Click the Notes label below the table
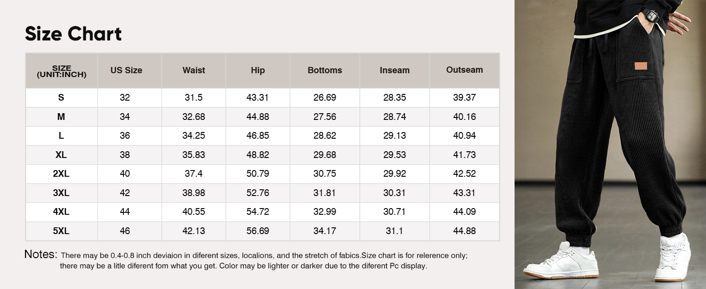Viewport: 706px width, 289px height. click(x=41, y=254)
